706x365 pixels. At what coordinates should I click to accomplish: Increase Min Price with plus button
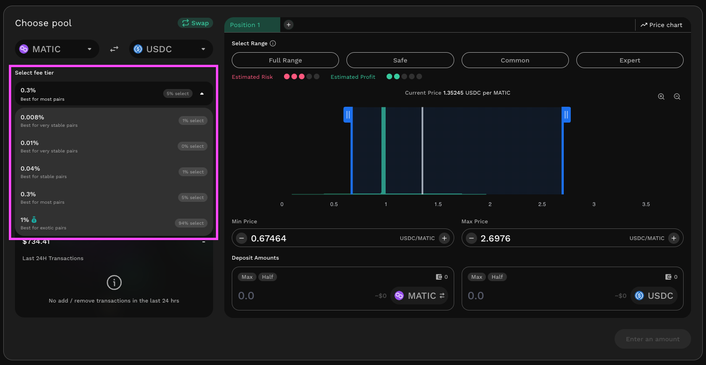coord(444,238)
